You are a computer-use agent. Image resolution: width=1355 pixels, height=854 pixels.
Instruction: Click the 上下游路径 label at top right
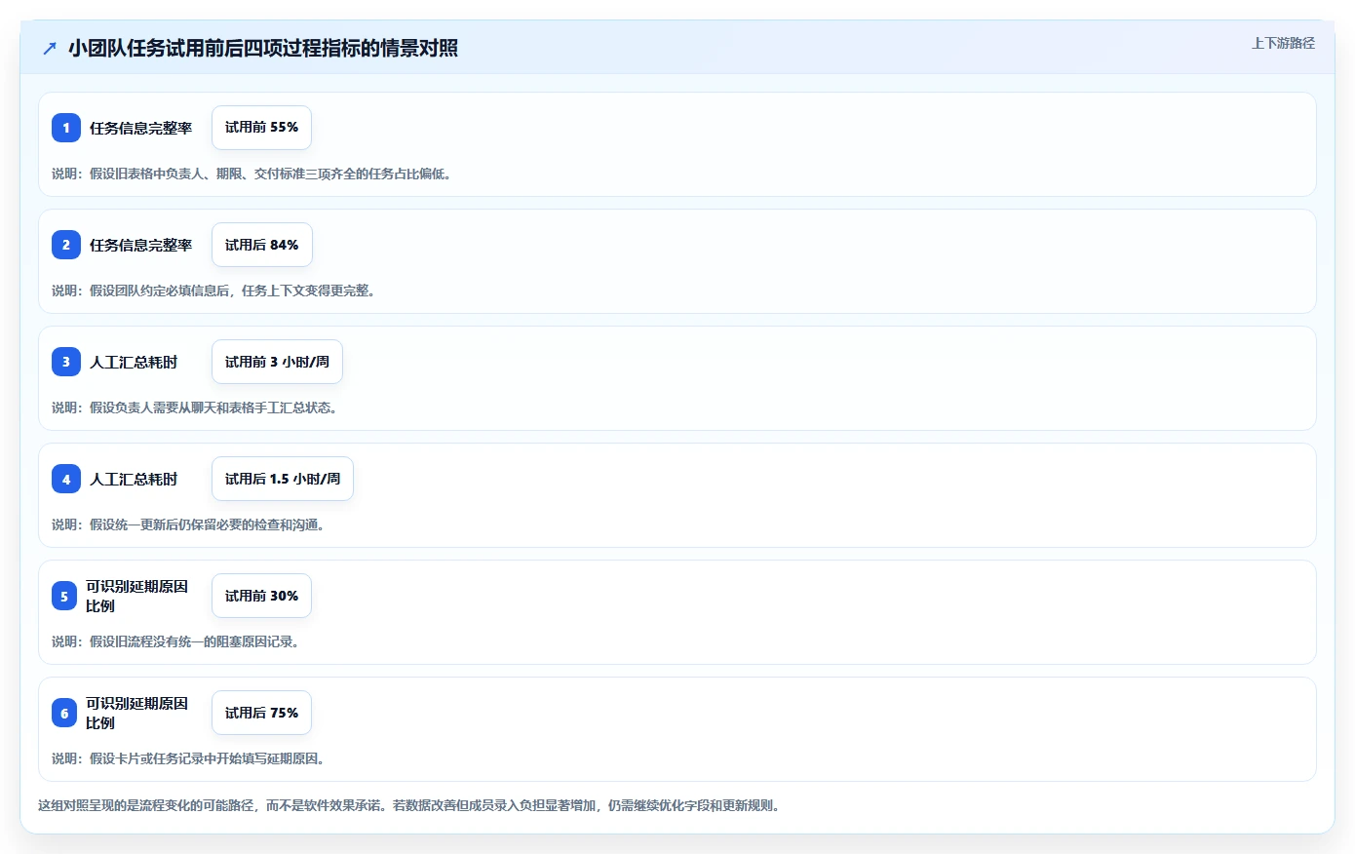click(x=1283, y=43)
